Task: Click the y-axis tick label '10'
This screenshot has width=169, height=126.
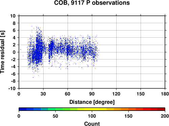Action: pyautogui.click(x=13, y=16)
